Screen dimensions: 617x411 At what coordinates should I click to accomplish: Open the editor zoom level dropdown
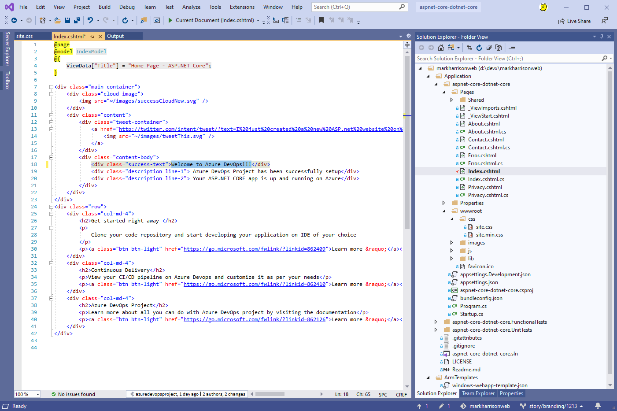[38, 394]
